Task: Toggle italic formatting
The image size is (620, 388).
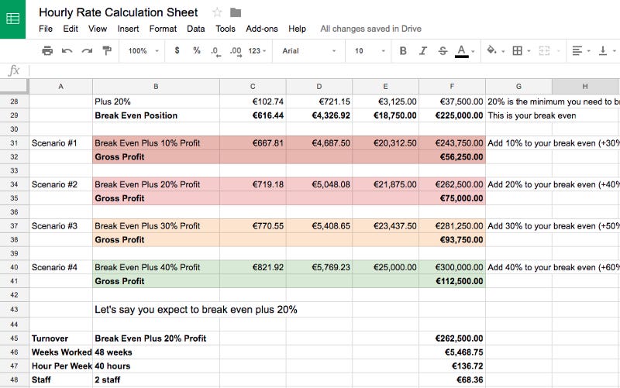Action: (422, 50)
